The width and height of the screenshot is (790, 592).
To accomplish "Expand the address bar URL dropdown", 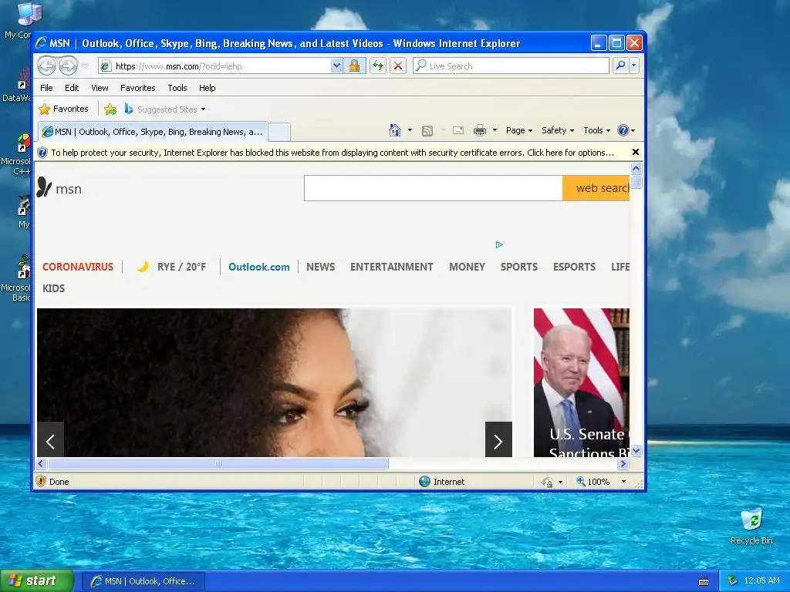I will coord(336,66).
